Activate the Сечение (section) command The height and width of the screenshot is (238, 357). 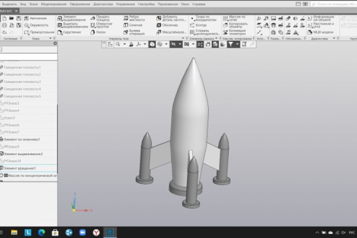[x=133, y=25]
